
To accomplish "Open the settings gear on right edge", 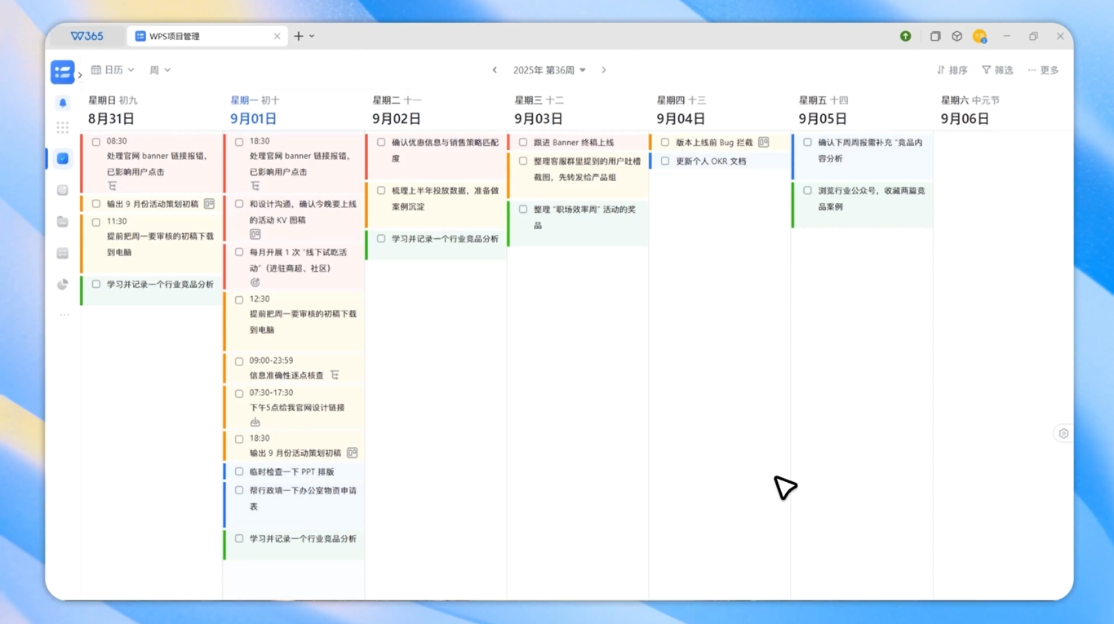I will [1063, 434].
